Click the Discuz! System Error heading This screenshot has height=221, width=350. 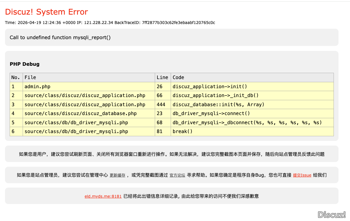(46, 12)
